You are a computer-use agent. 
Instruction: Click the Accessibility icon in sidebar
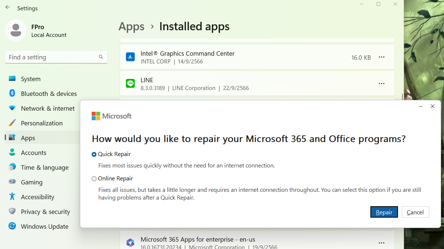(x=12, y=197)
